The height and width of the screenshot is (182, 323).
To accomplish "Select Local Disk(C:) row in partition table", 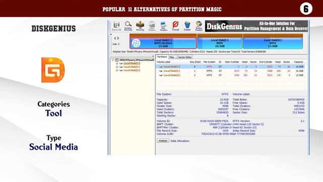I will 230,67.
